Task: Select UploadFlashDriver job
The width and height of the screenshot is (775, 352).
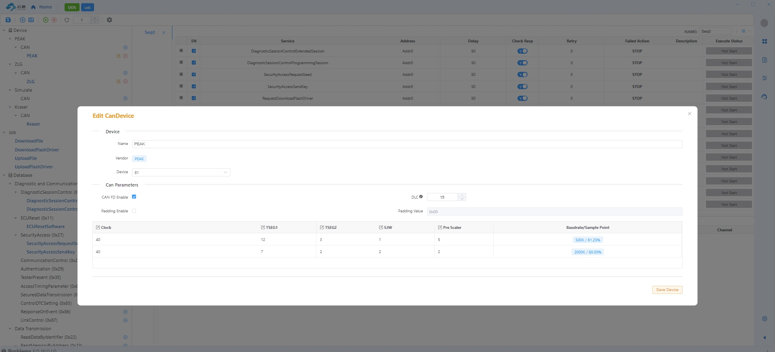Action: click(x=34, y=167)
